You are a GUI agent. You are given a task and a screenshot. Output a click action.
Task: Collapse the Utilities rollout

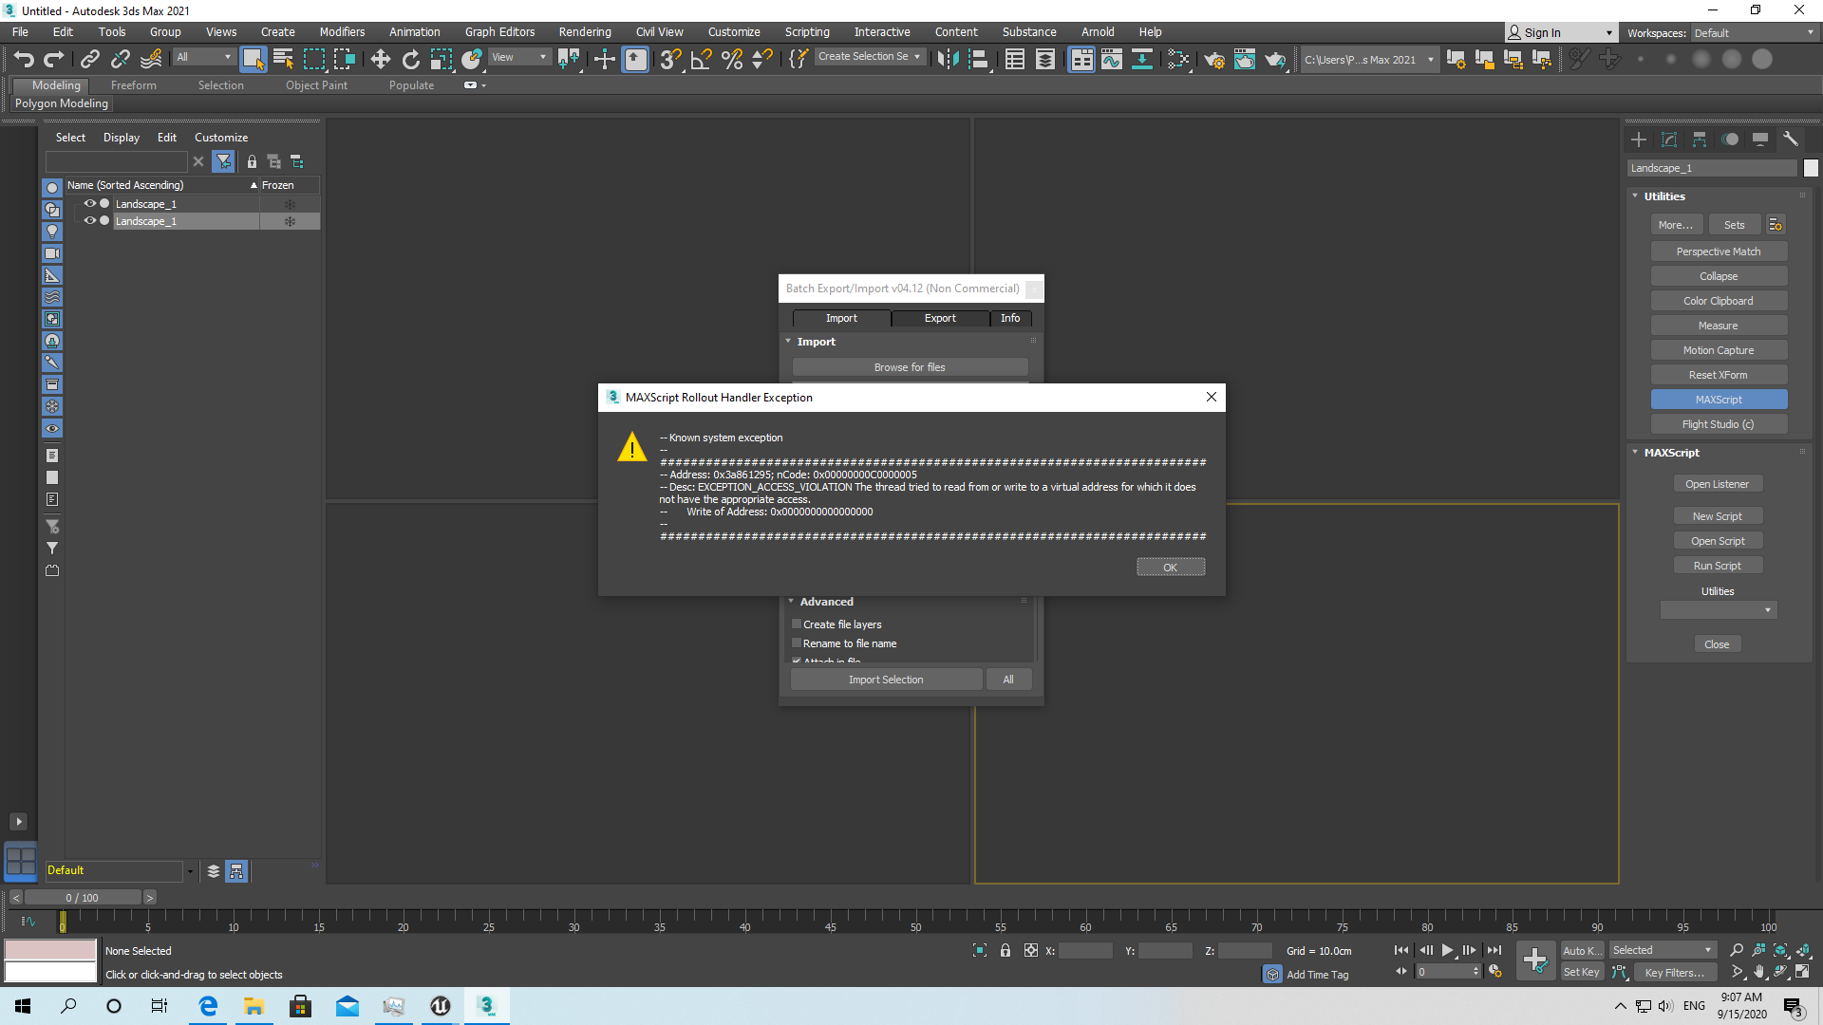(1636, 196)
